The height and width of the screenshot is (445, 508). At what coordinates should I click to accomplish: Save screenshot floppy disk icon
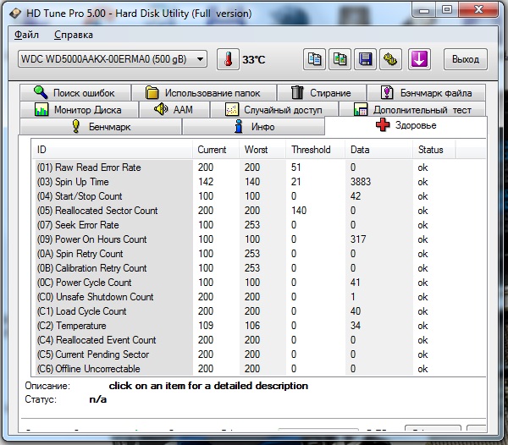(x=365, y=59)
